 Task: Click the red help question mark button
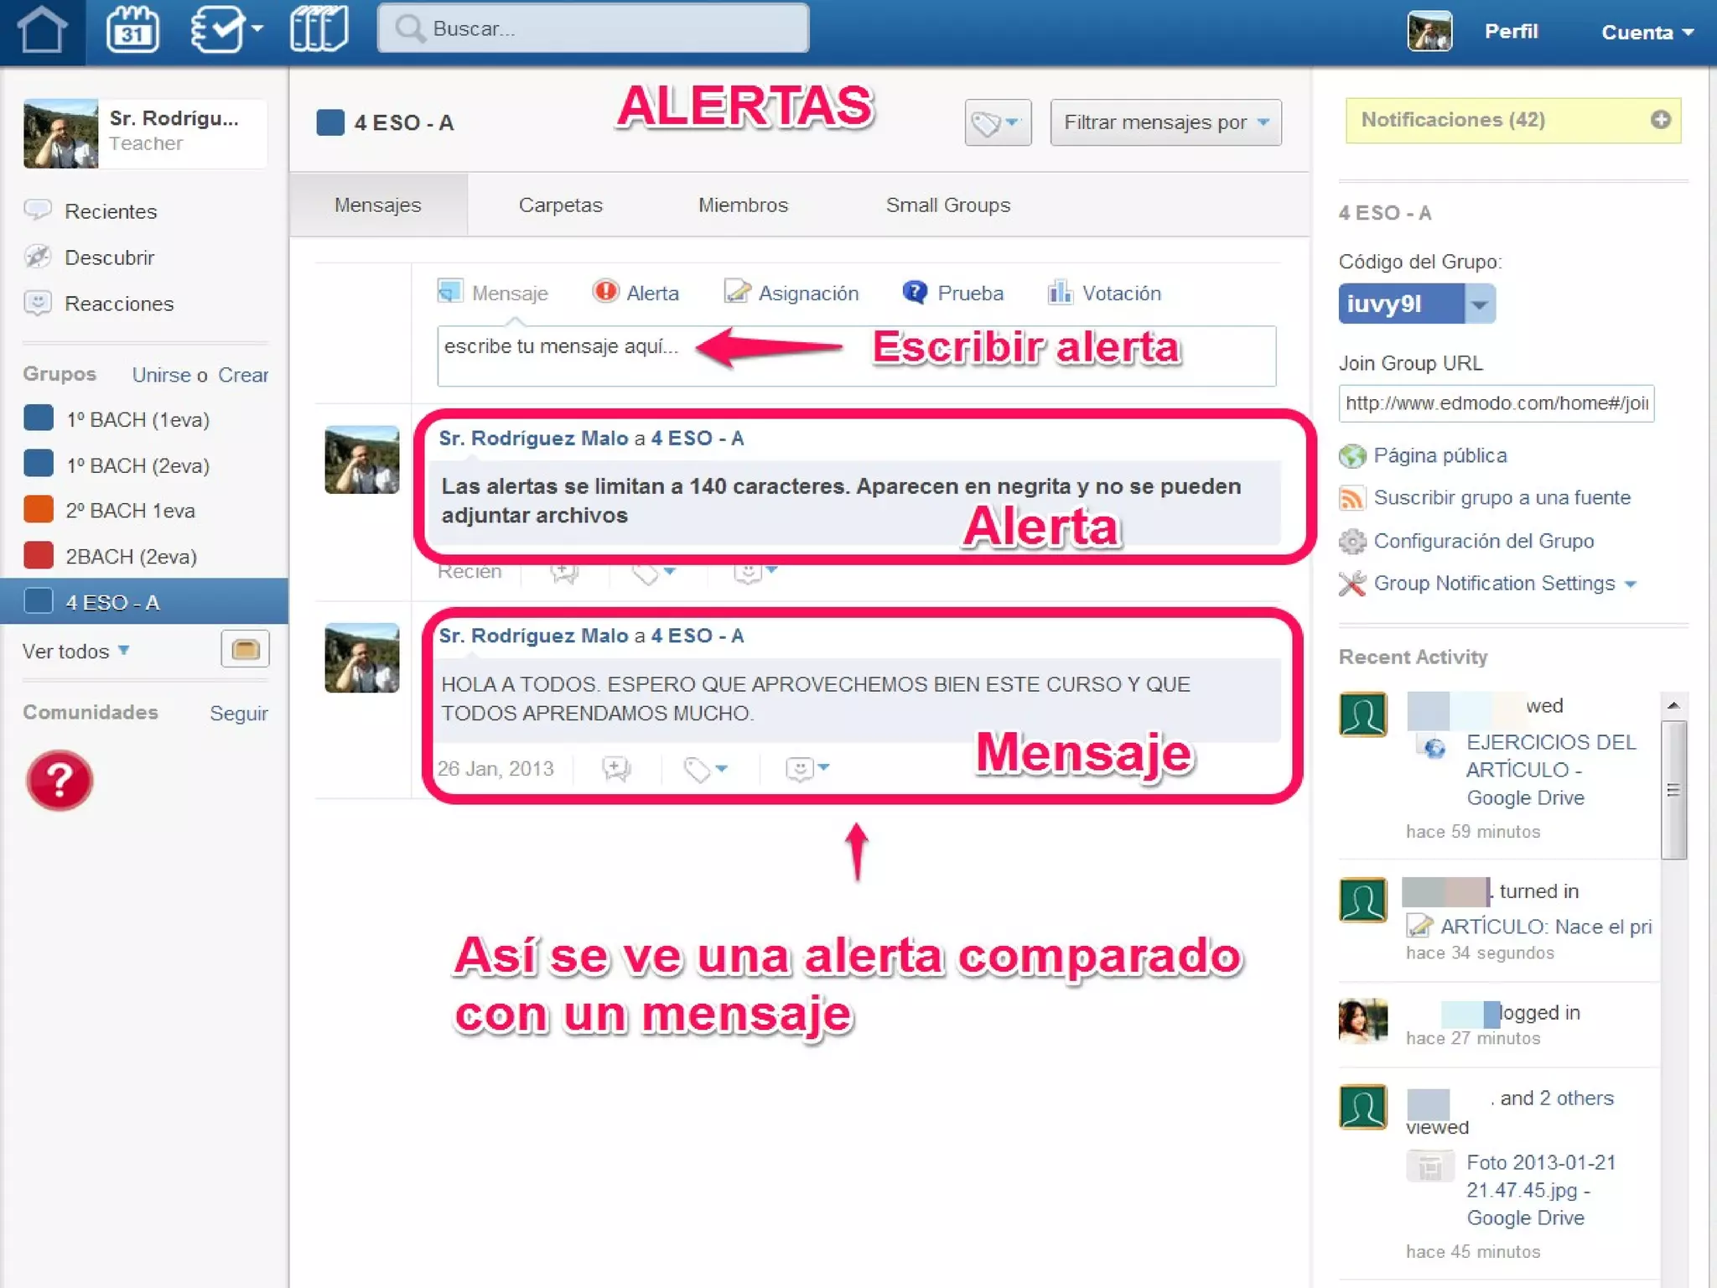[59, 780]
